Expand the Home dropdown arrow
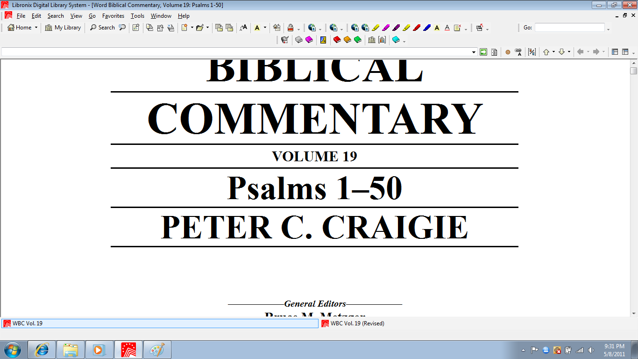This screenshot has height=359, width=638. [36, 28]
